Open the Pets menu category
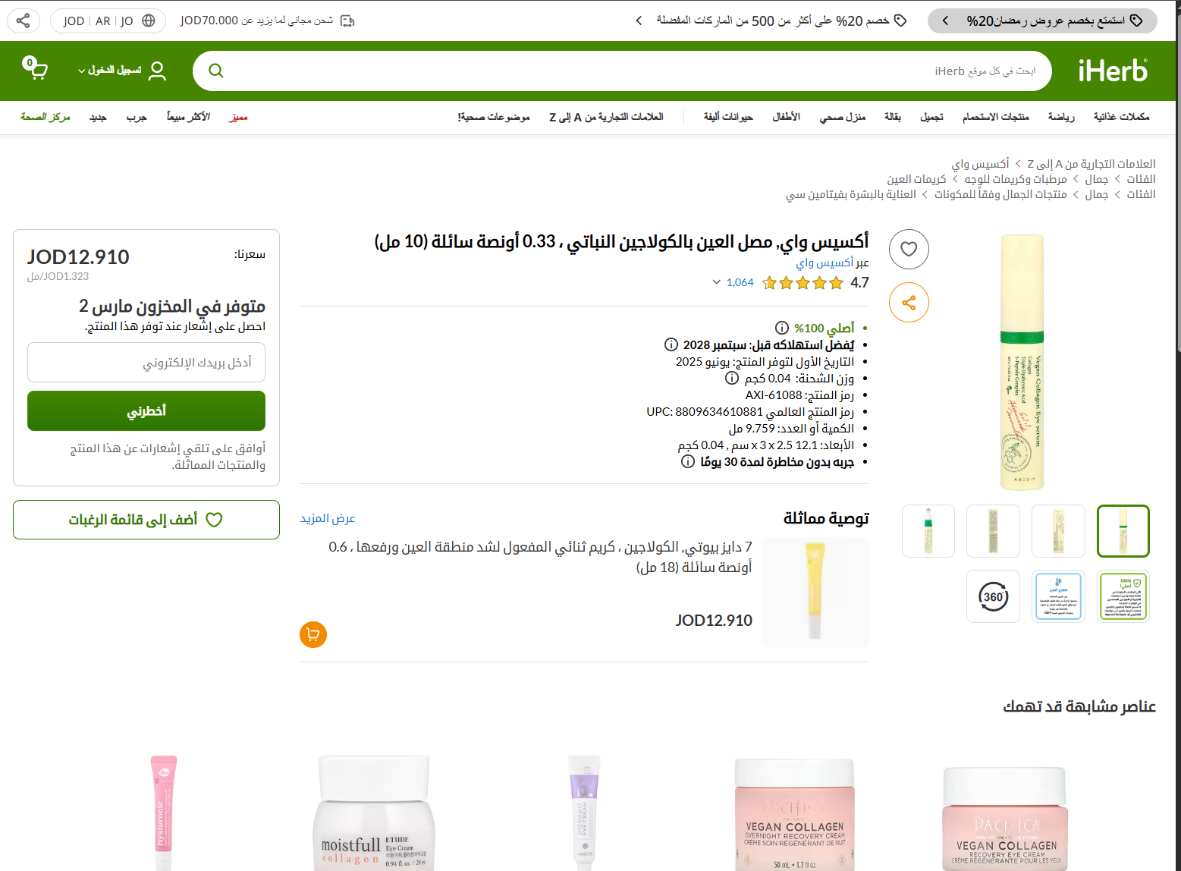1181x871 pixels. (x=727, y=117)
